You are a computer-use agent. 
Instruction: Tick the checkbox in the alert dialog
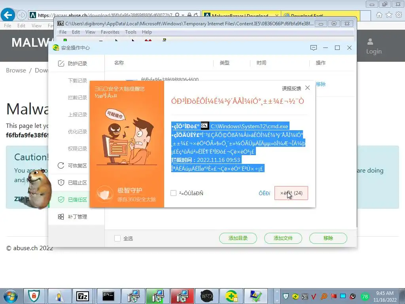(174, 193)
